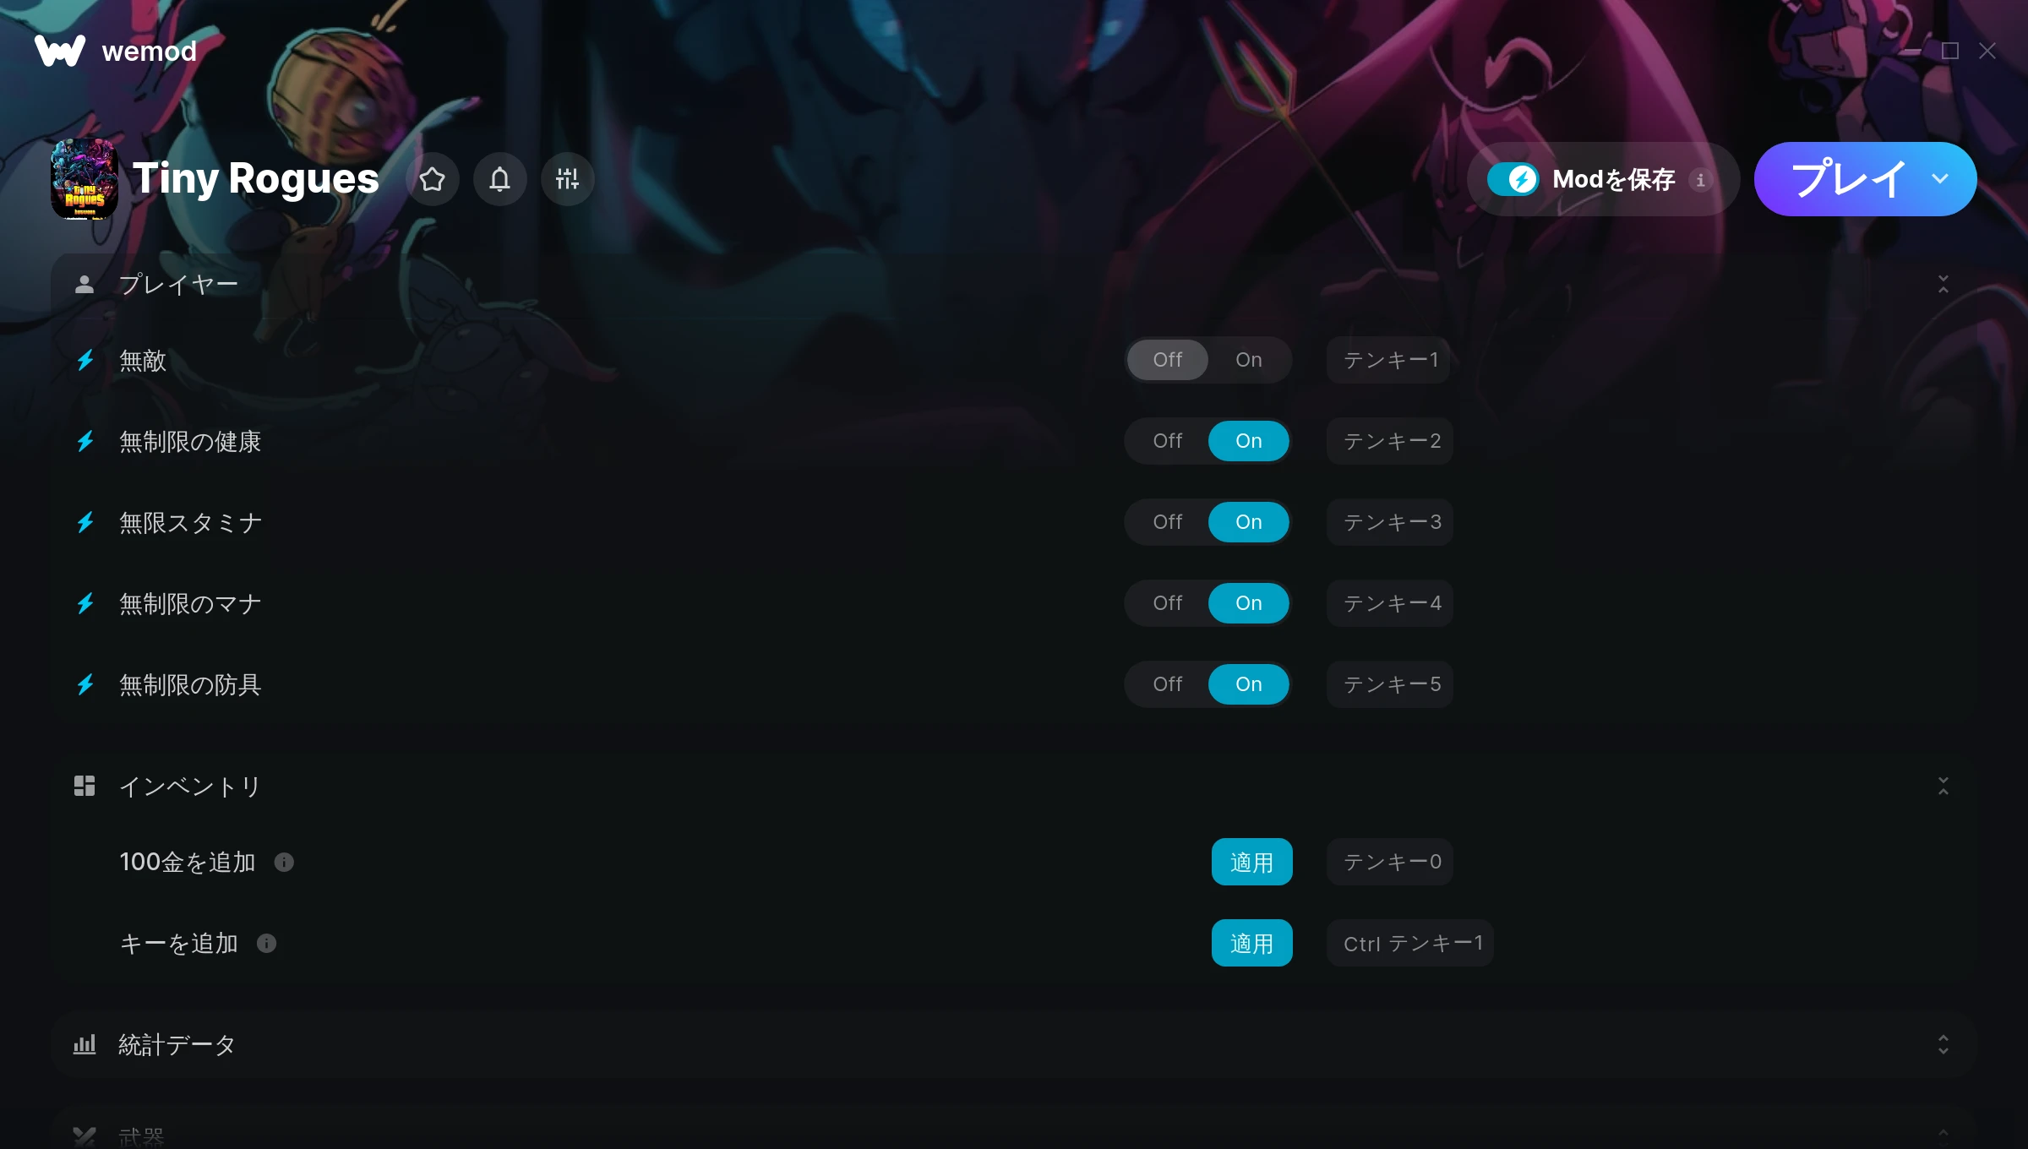Apply the 100金を追加 cheat
The image size is (2028, 1149).
[x=1252, y=862]
